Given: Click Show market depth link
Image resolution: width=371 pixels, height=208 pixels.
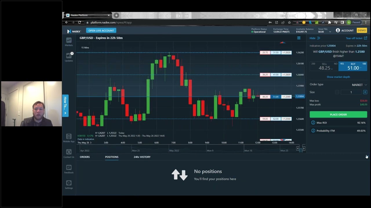Looking at the screenshot, I should click(338, 77).
